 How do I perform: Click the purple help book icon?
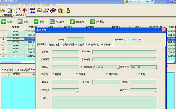53,11
